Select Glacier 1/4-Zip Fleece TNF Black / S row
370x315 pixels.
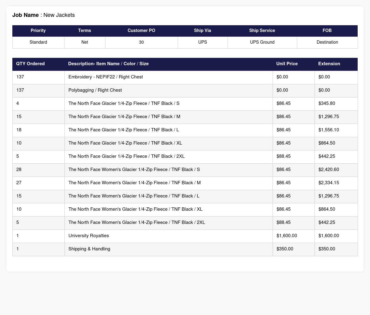point(185,103)
